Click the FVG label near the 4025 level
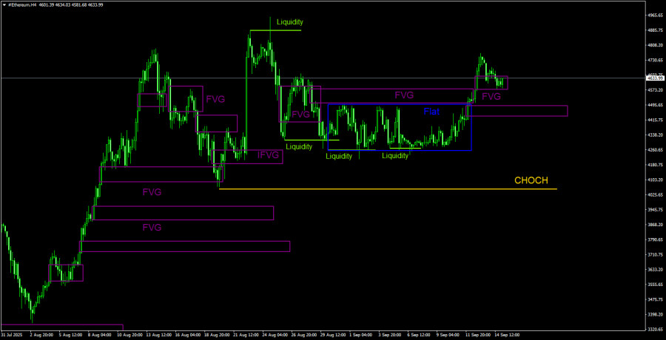Viewport: 666px width, 340px height. click(x=152, y=191)
